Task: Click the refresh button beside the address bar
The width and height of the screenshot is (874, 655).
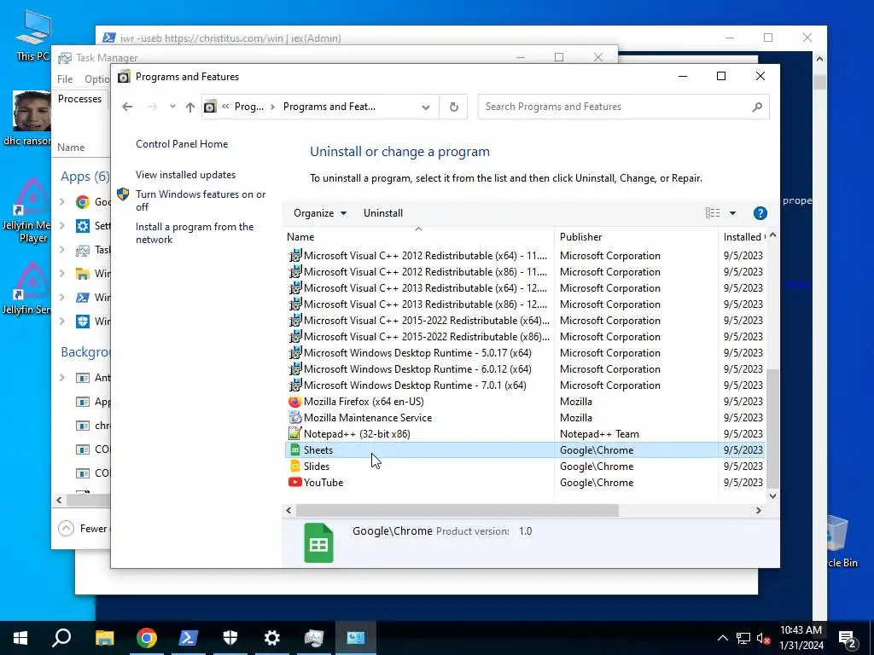Action: pos(454,107)
